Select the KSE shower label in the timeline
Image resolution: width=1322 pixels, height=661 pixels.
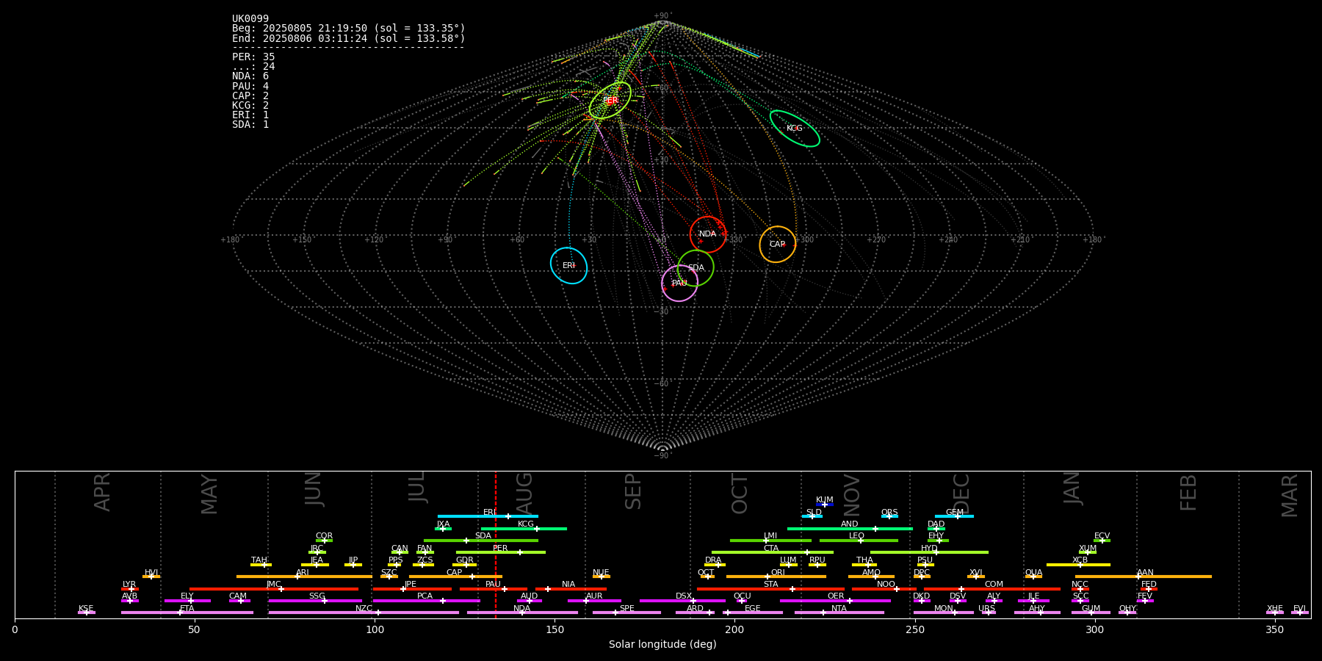(86, 609)
